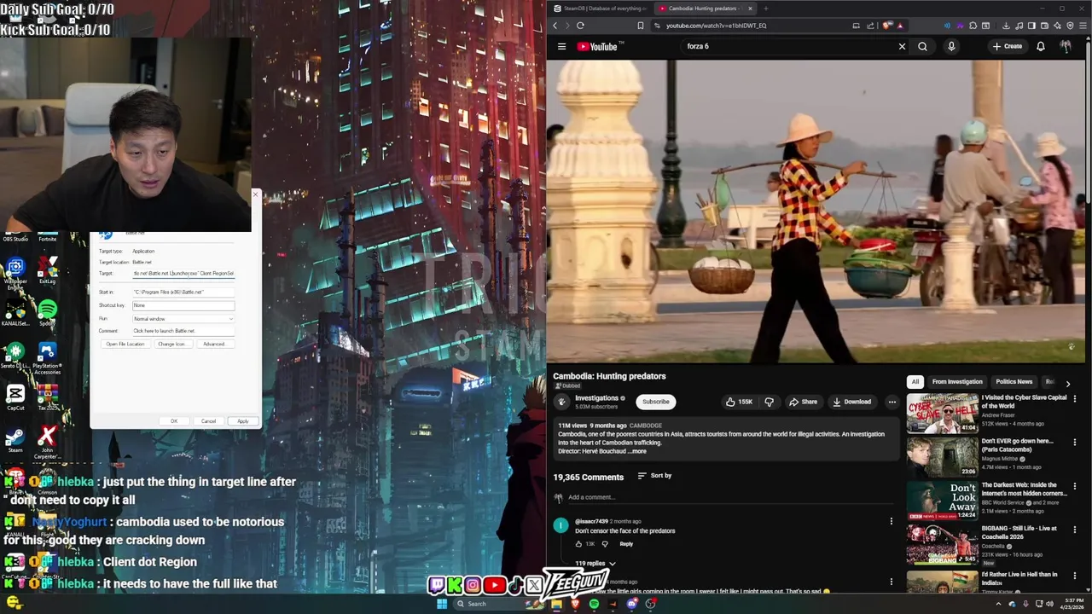Open the YouTube hamburger guide menu
This screenshot has width=1092, height=614.
coord(561,46)
